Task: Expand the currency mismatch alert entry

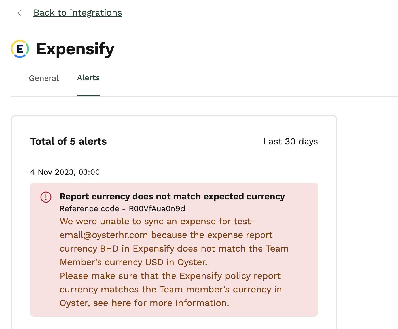Action: click(172, 196)
